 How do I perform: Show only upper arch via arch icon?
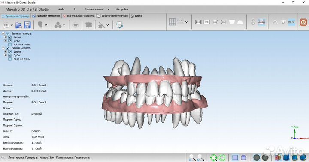275,22
